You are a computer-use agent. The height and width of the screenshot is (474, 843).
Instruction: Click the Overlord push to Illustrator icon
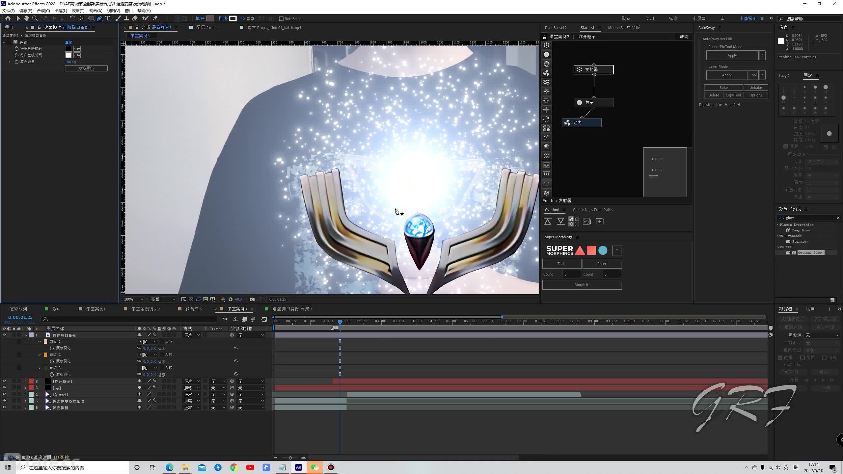(x=548, y=221)
